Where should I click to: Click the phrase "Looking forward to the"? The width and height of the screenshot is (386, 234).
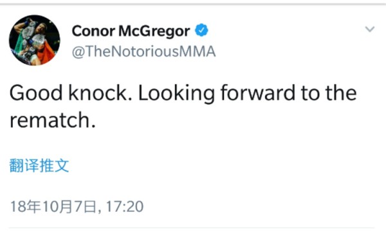point(248,93)
